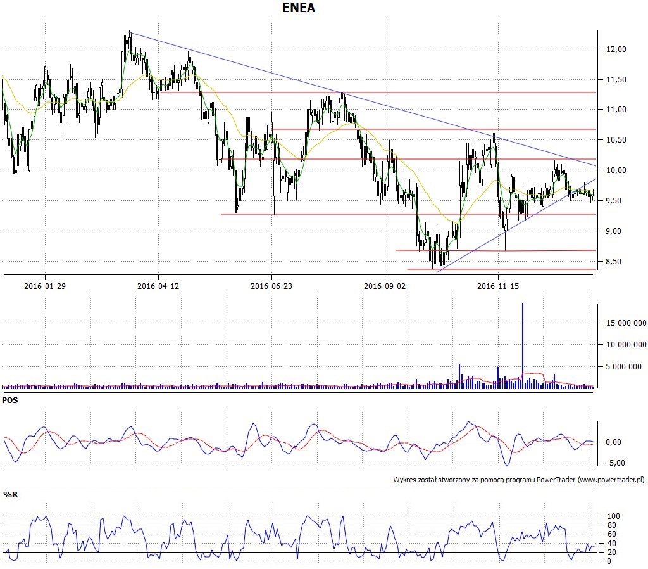Click the POS indicator panel label

10,400
